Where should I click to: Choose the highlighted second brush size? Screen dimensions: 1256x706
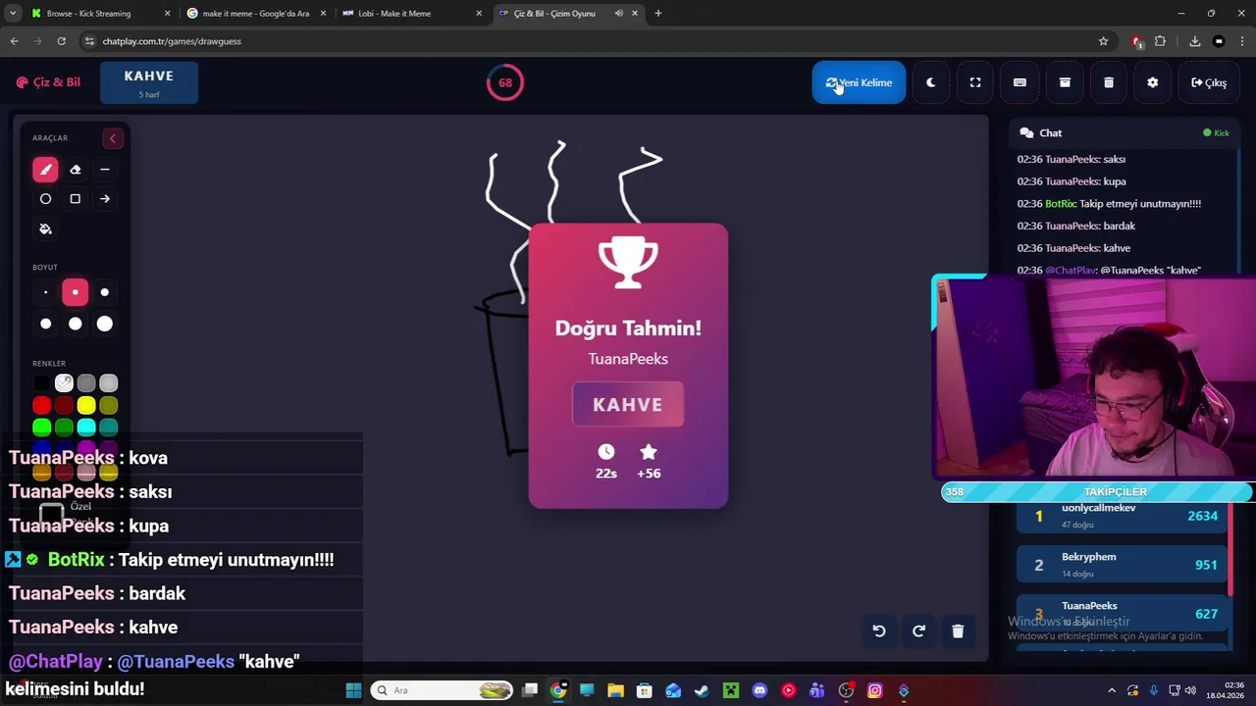tap(75, 292)
